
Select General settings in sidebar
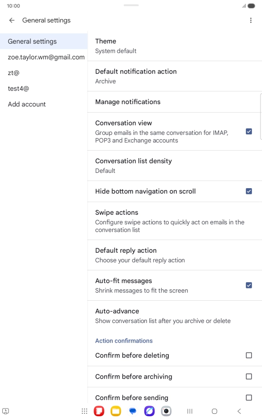pos(44,41)
